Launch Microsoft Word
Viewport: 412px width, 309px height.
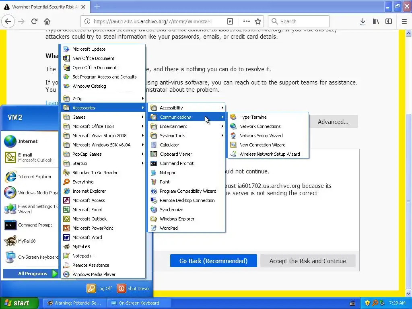(x=103, y=237)
